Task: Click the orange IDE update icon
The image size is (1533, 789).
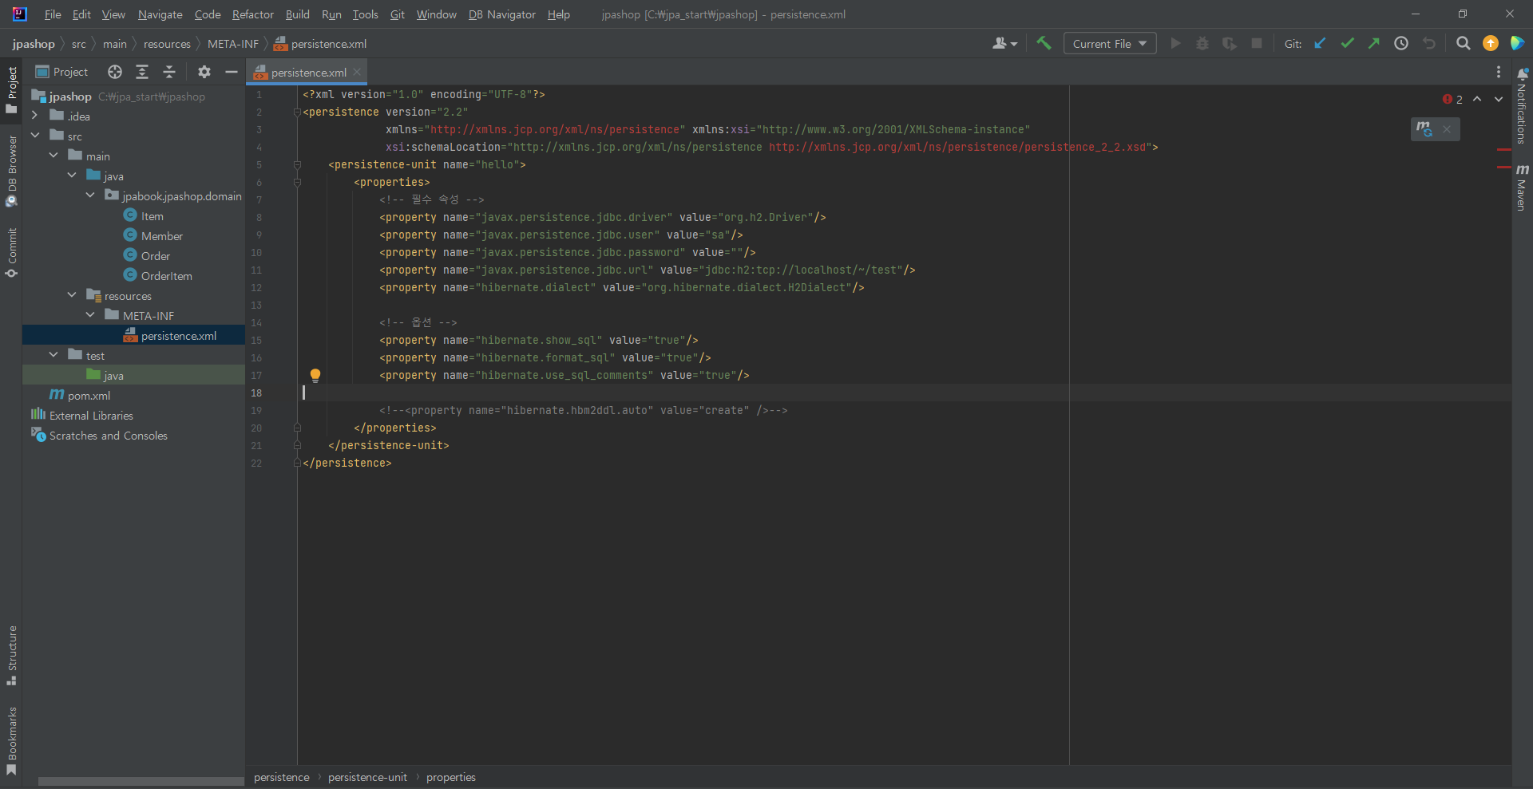Action: (x=1491, y=43)
